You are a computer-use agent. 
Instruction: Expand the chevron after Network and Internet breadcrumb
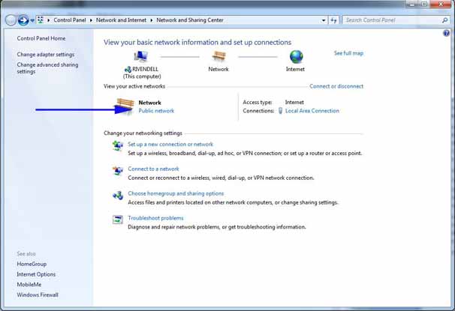coord(152,20)
